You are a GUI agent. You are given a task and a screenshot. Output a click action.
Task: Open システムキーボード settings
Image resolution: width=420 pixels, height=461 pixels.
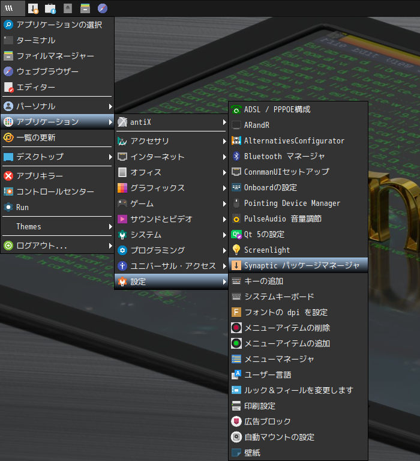pos(298,297)
